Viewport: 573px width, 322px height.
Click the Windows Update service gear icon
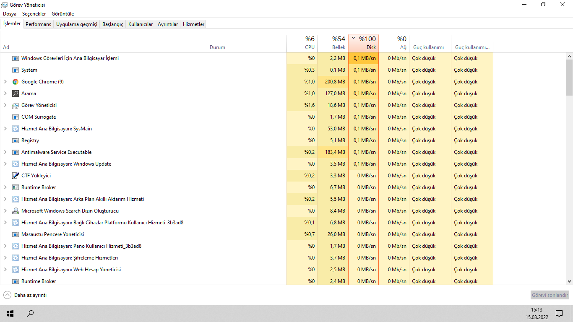(16, 164)
